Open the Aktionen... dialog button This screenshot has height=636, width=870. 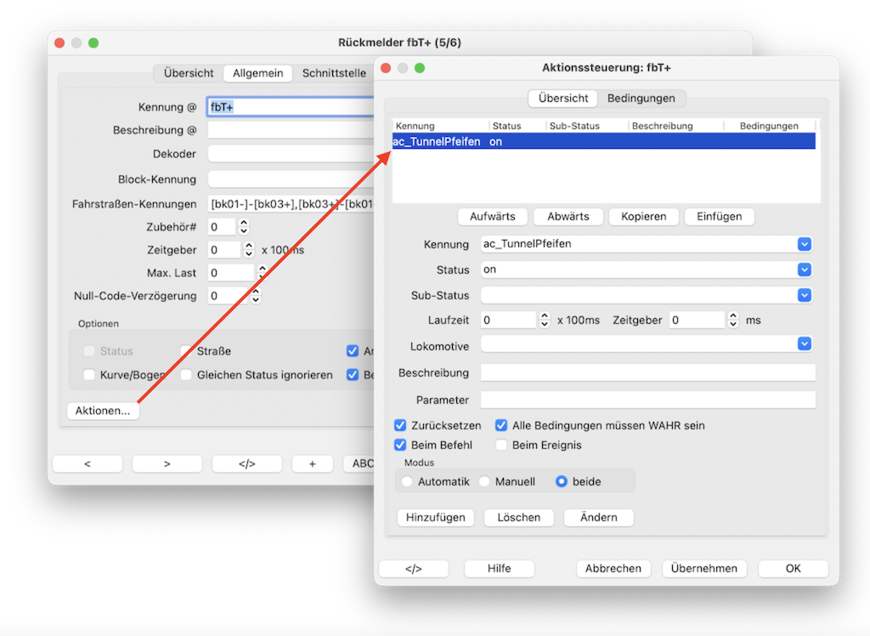[102, 411]
